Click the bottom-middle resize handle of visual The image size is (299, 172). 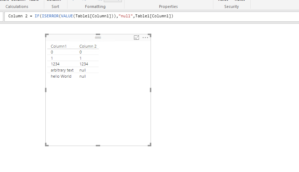pyautogui.click(x=98, y=146)
